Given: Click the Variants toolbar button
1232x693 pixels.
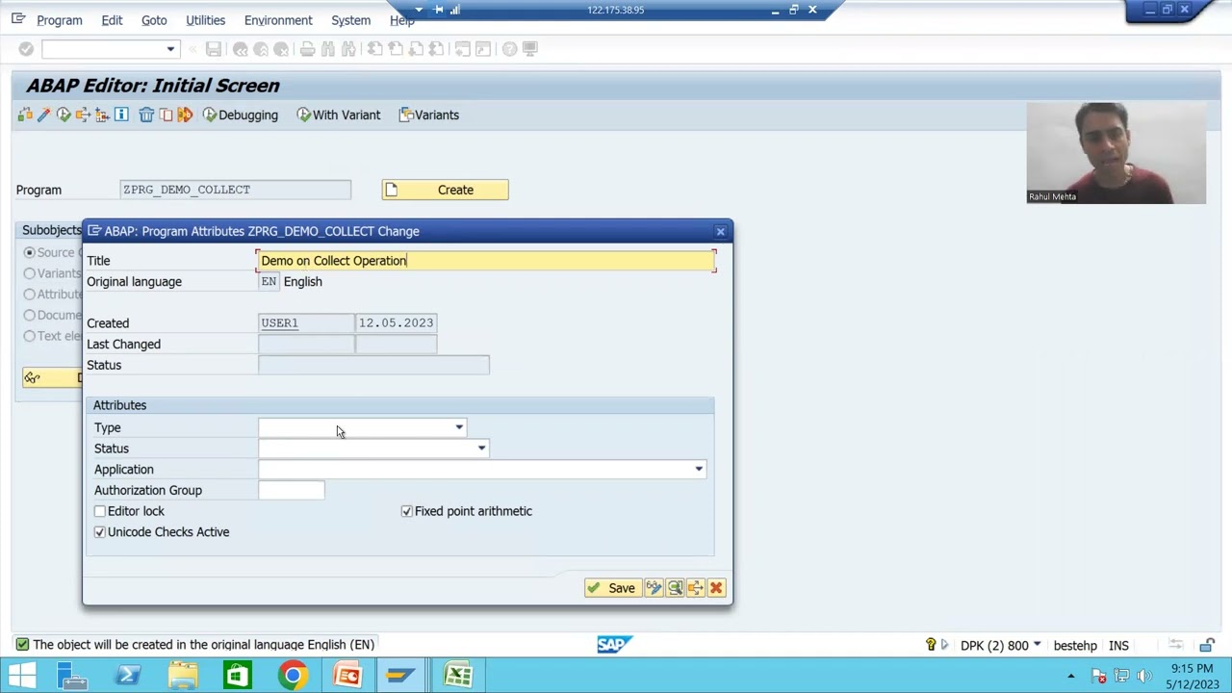Looking at the screenshot, I should tap(429, 115).
